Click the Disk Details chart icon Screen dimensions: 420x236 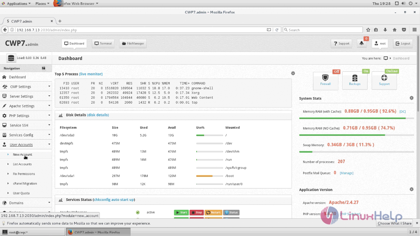coord(61,115)
